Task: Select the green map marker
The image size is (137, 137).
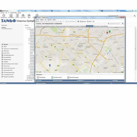Action: coord(110,32)
